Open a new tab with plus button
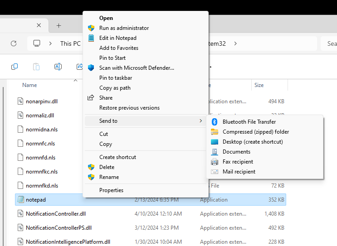 click(59, 25)
